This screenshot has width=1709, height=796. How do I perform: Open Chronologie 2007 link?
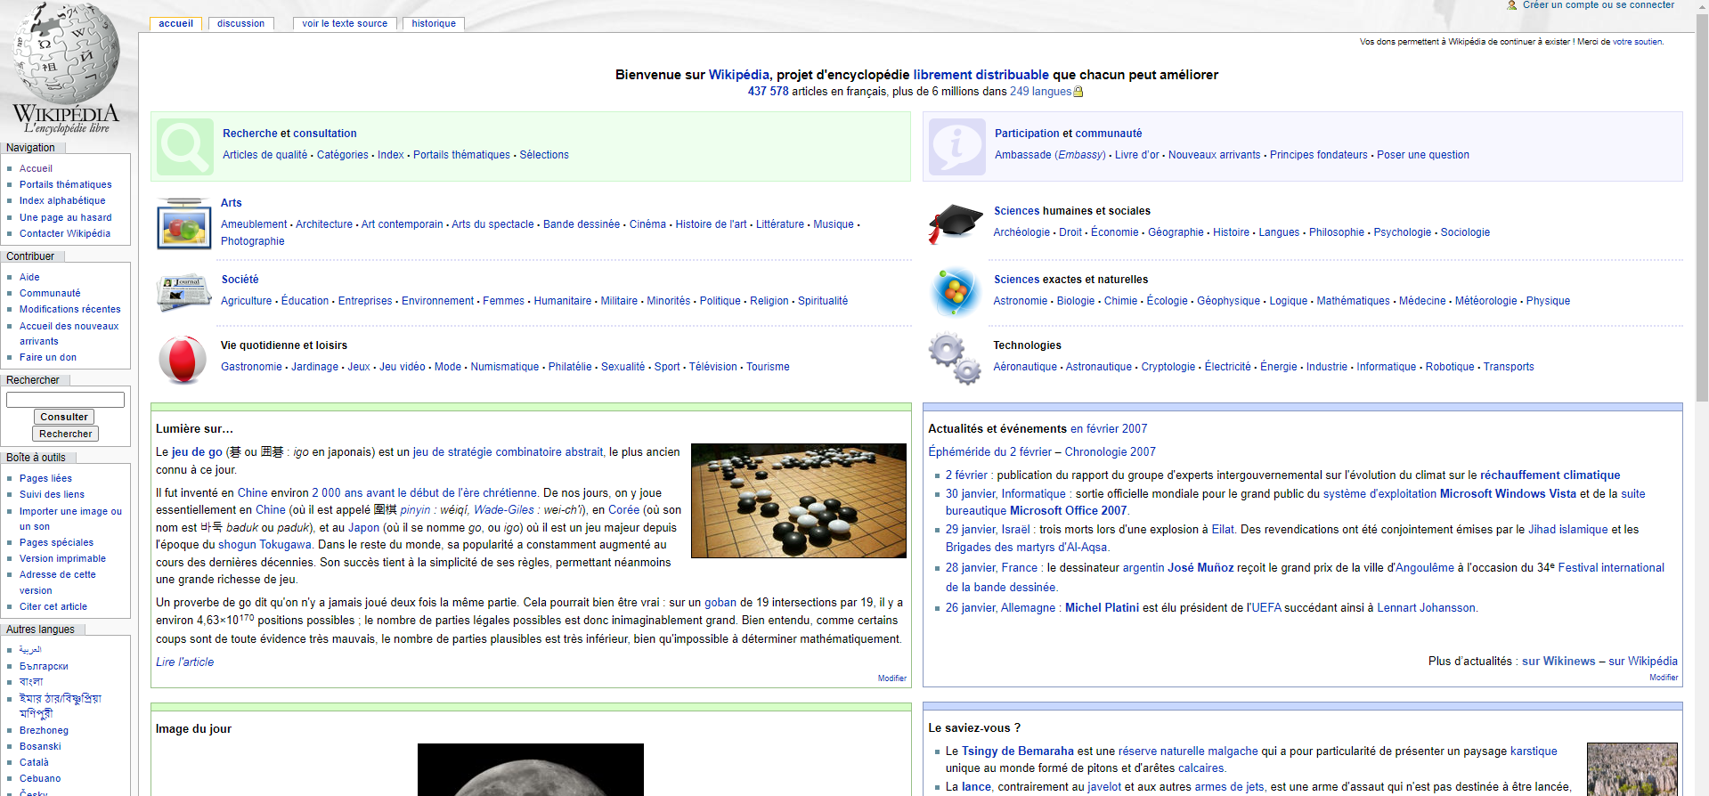(x=1110, y=452)
